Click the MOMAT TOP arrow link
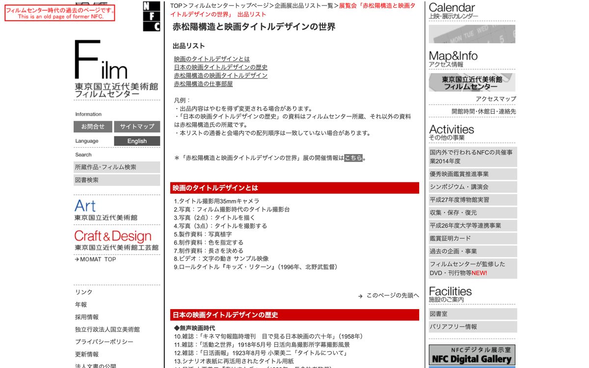Image resolution: width=589 pixels, height=368 pixels. tap(95, 260)
